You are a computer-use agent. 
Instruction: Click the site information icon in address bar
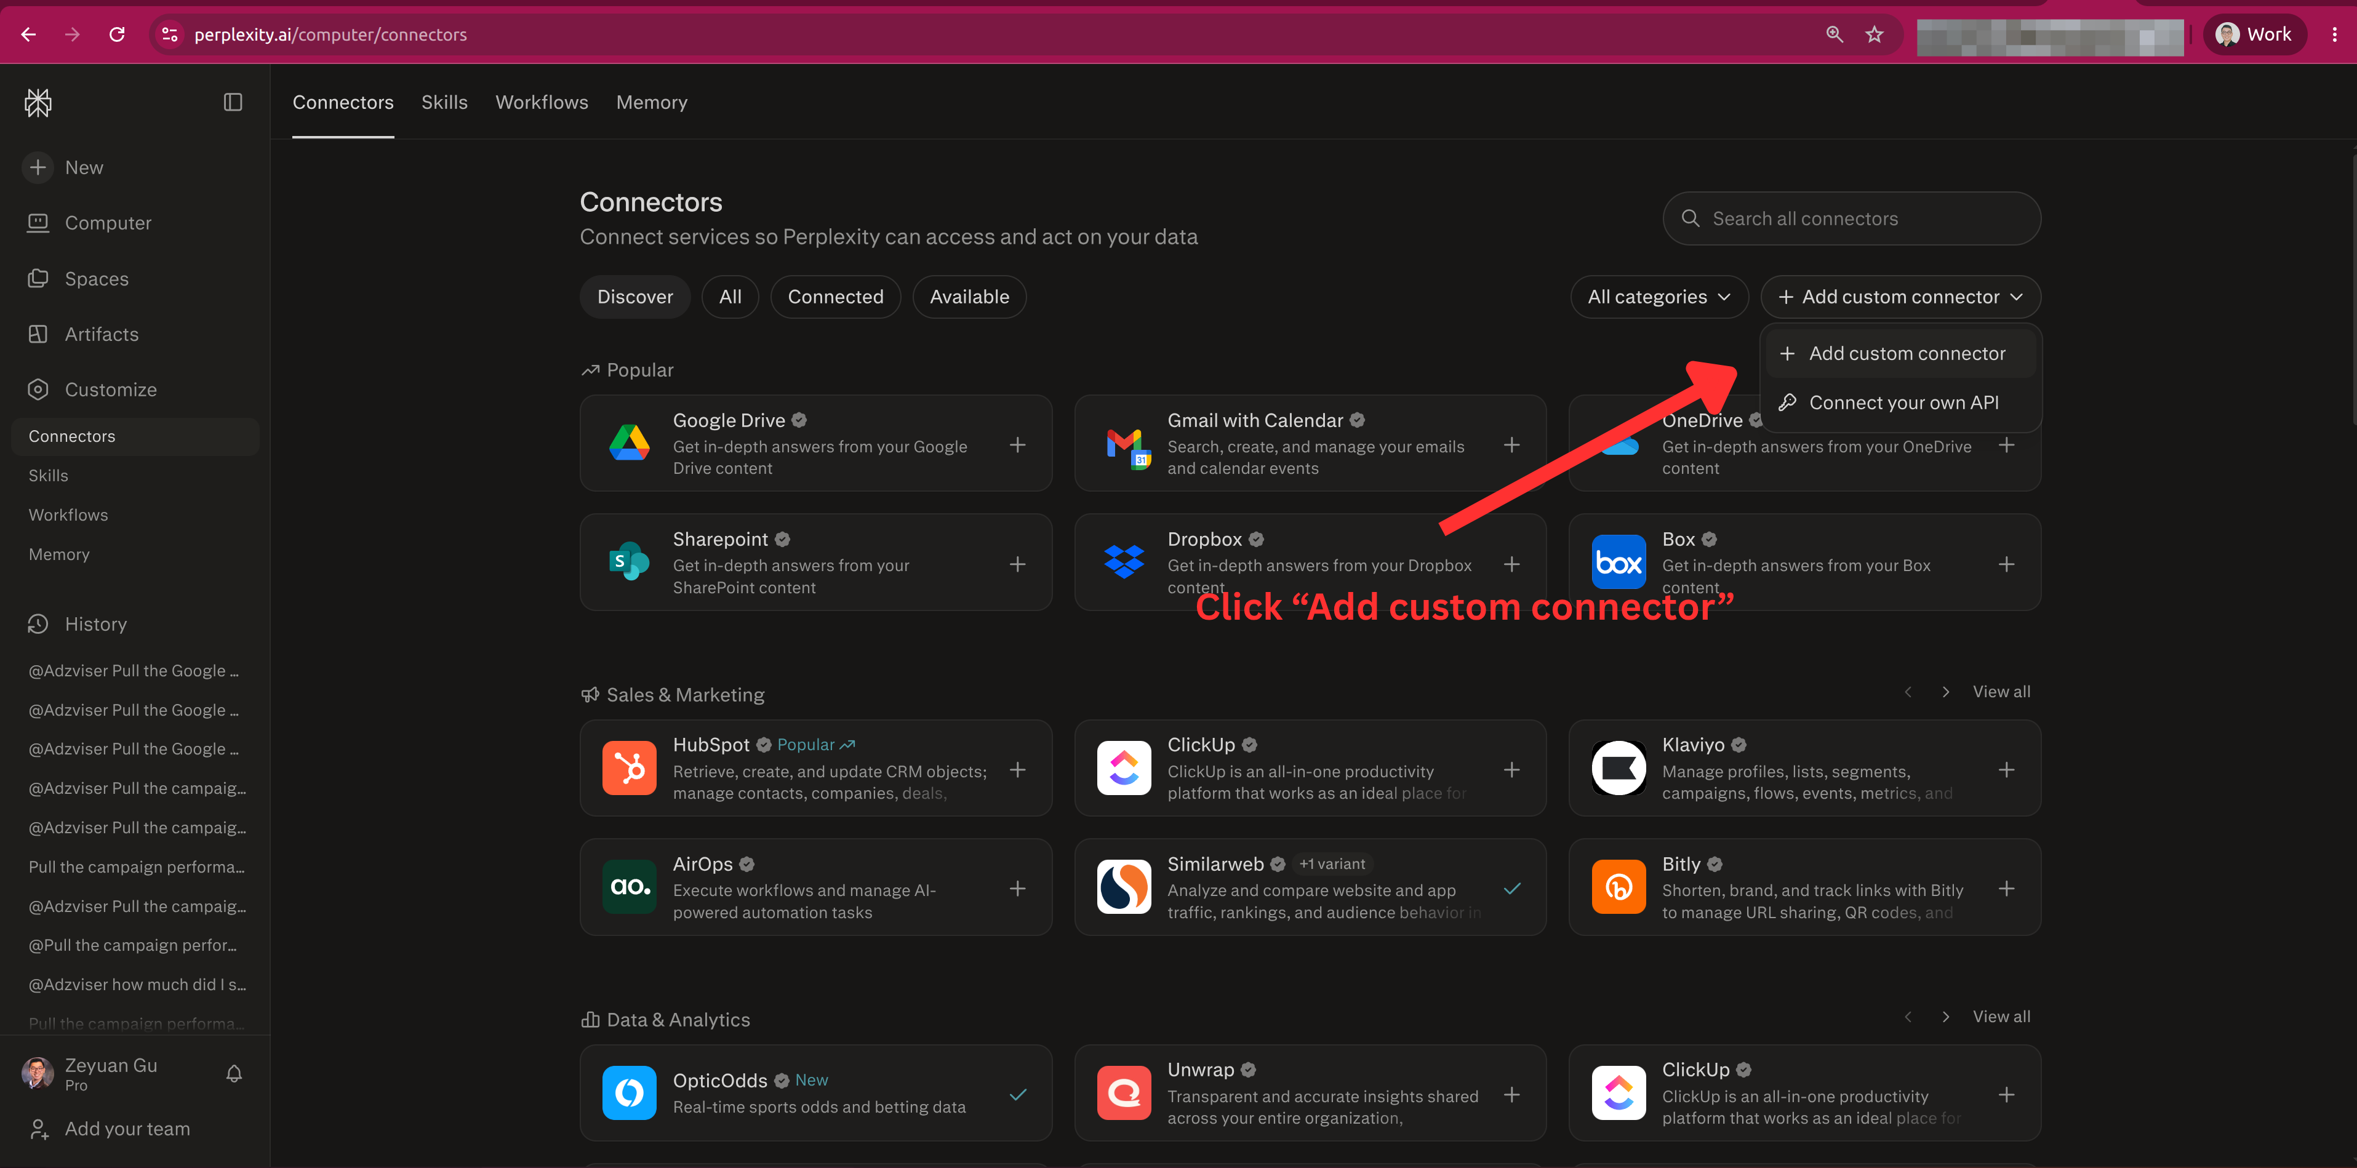click(169, 34)
